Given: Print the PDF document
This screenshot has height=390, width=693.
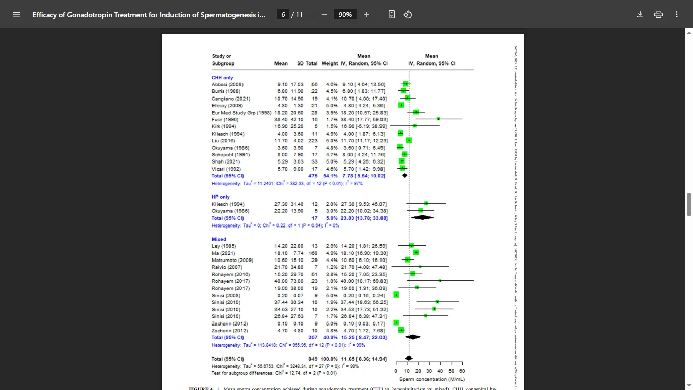Looking at the screenshot, I should tap(659, 14).
